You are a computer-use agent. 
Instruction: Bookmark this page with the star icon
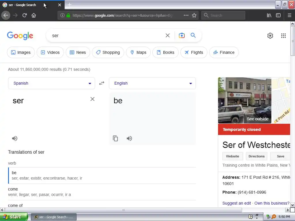(194, 15)
